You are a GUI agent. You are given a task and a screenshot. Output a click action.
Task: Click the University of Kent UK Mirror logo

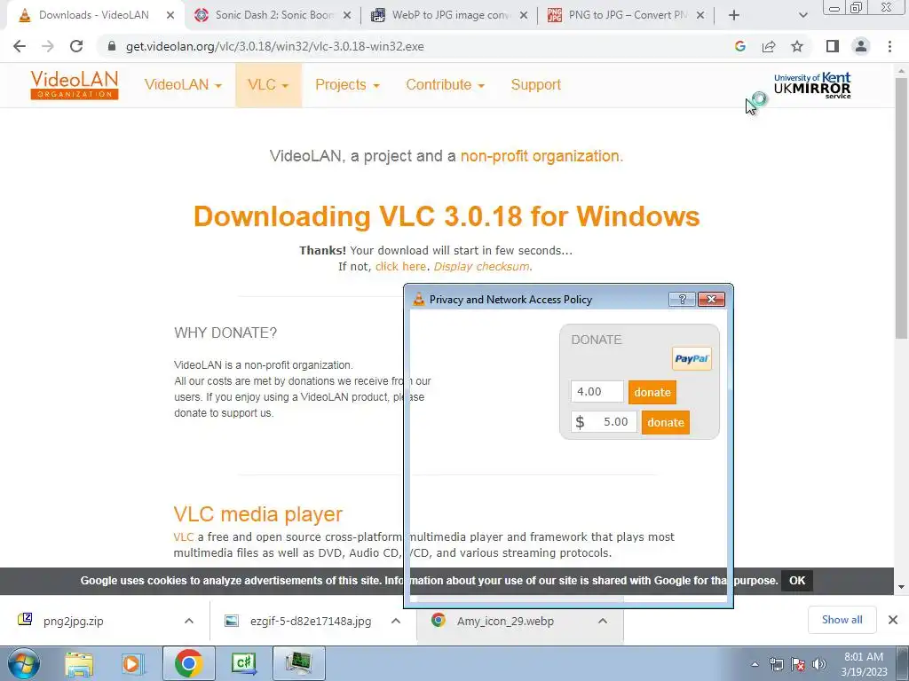tap(812, 86)
